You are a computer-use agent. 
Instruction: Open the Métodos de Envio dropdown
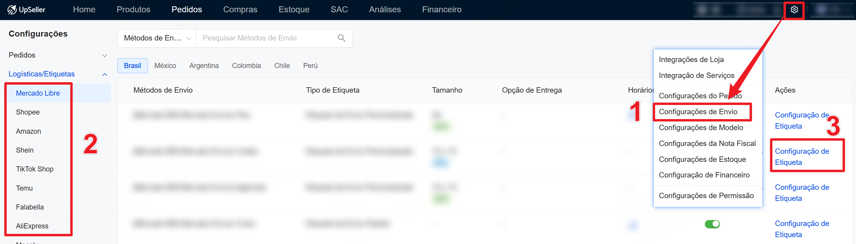tap(157, 38)
